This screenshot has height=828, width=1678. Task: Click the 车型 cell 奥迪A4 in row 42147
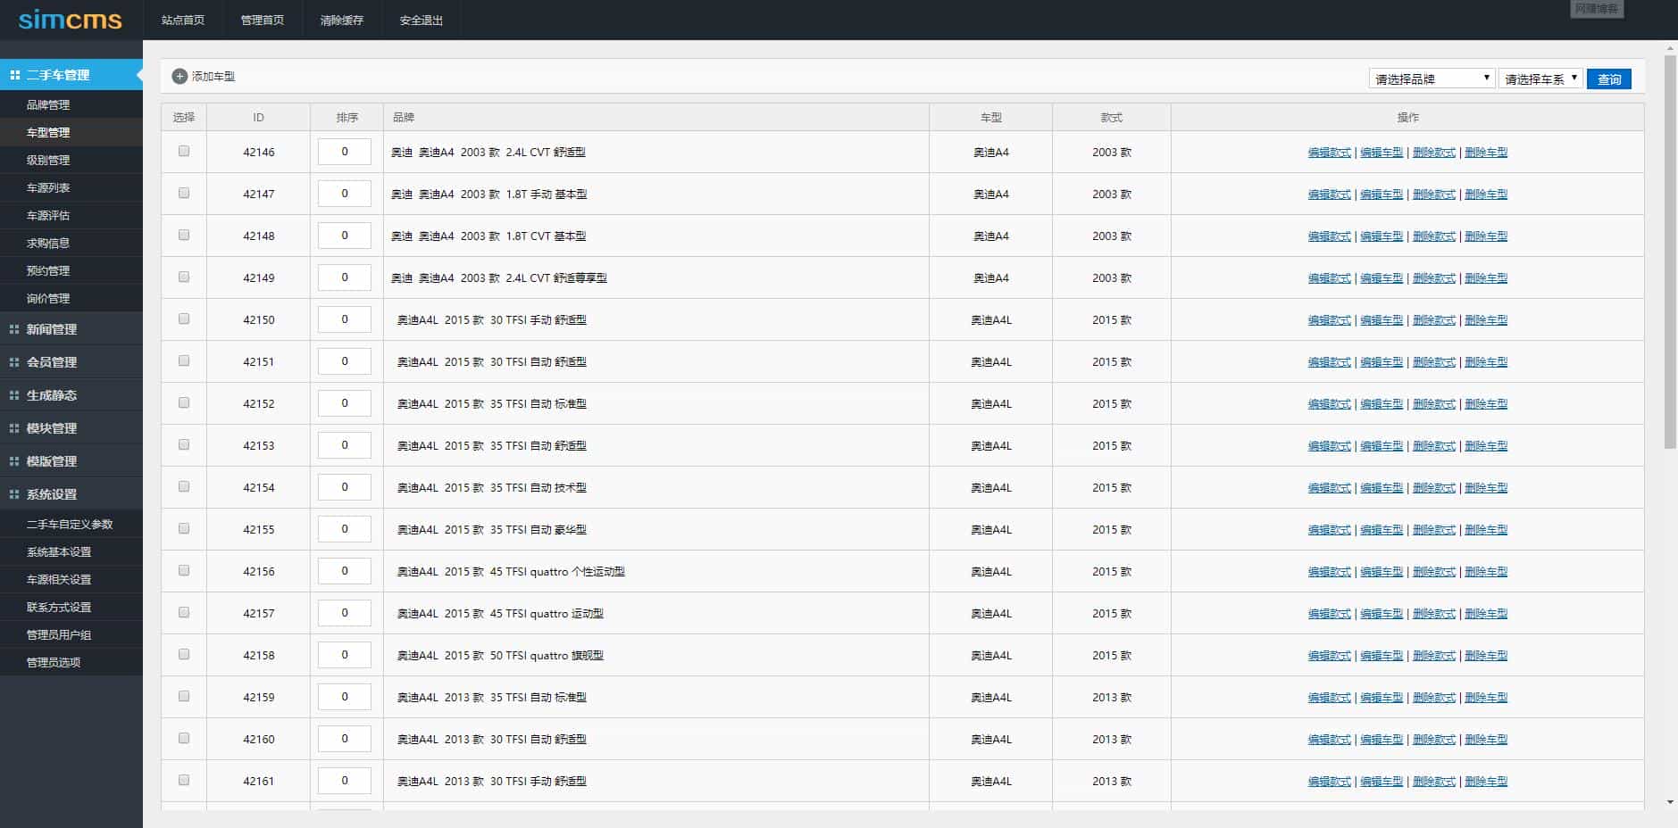tap(991, 195)
